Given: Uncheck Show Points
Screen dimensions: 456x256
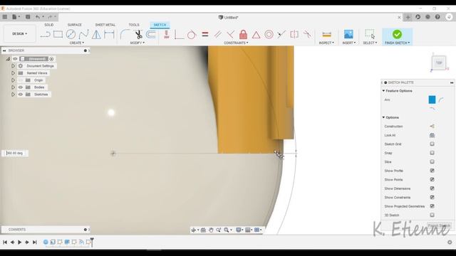Looking at the screenshot, I should 432,180.
